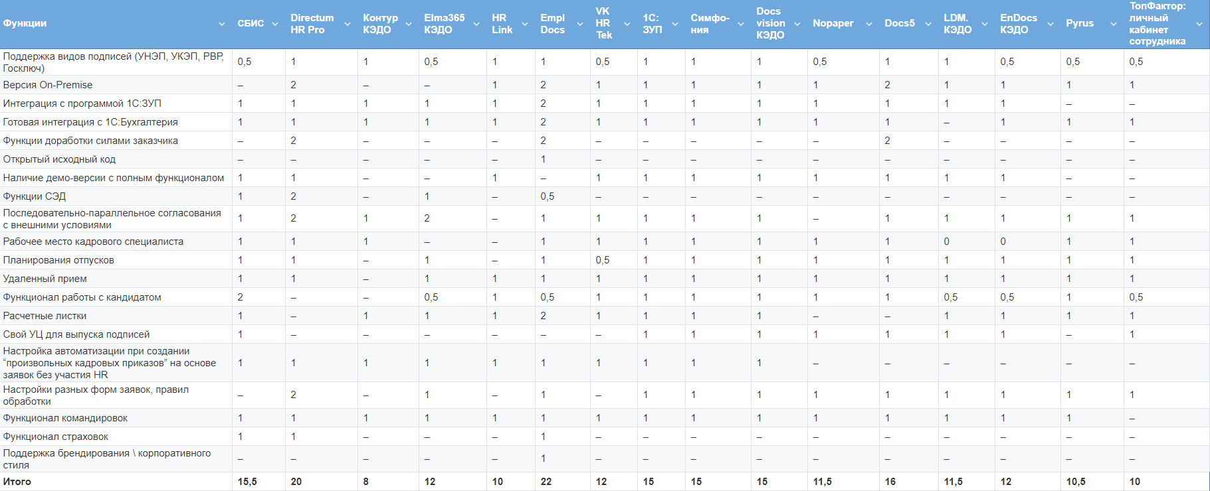The height and width of the screenshot is (491, 1210).
Task: Select Функционал работы с кандидатом row label
Action: (x=82, y=297)
